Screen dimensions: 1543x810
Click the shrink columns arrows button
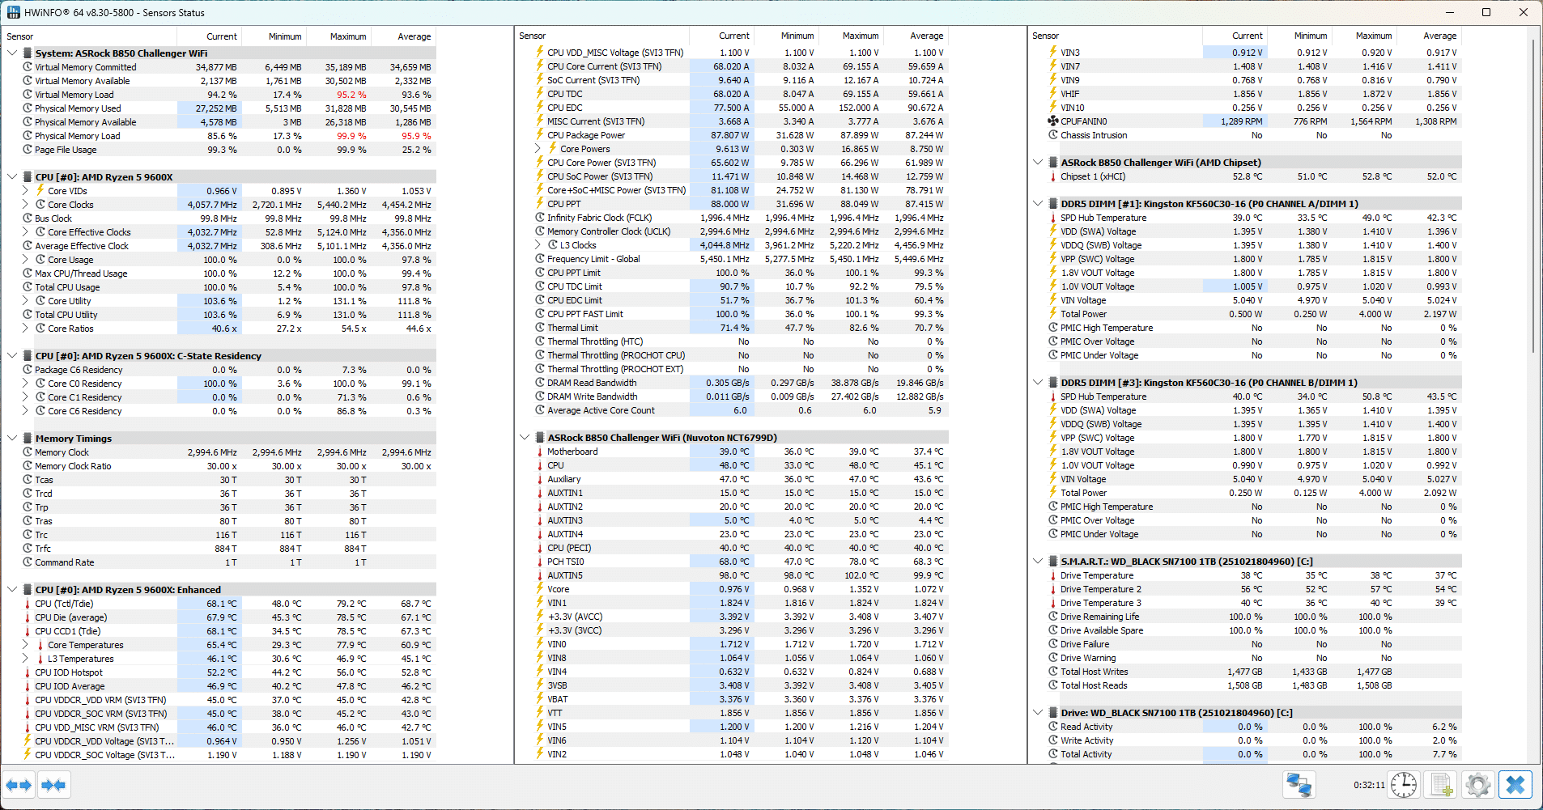pos(54,785)
